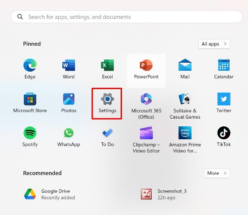This screenshot has height=215, width=248.
Task: Launch Microsoft Store
Action: pyautogui.click(x=30, y=99)
